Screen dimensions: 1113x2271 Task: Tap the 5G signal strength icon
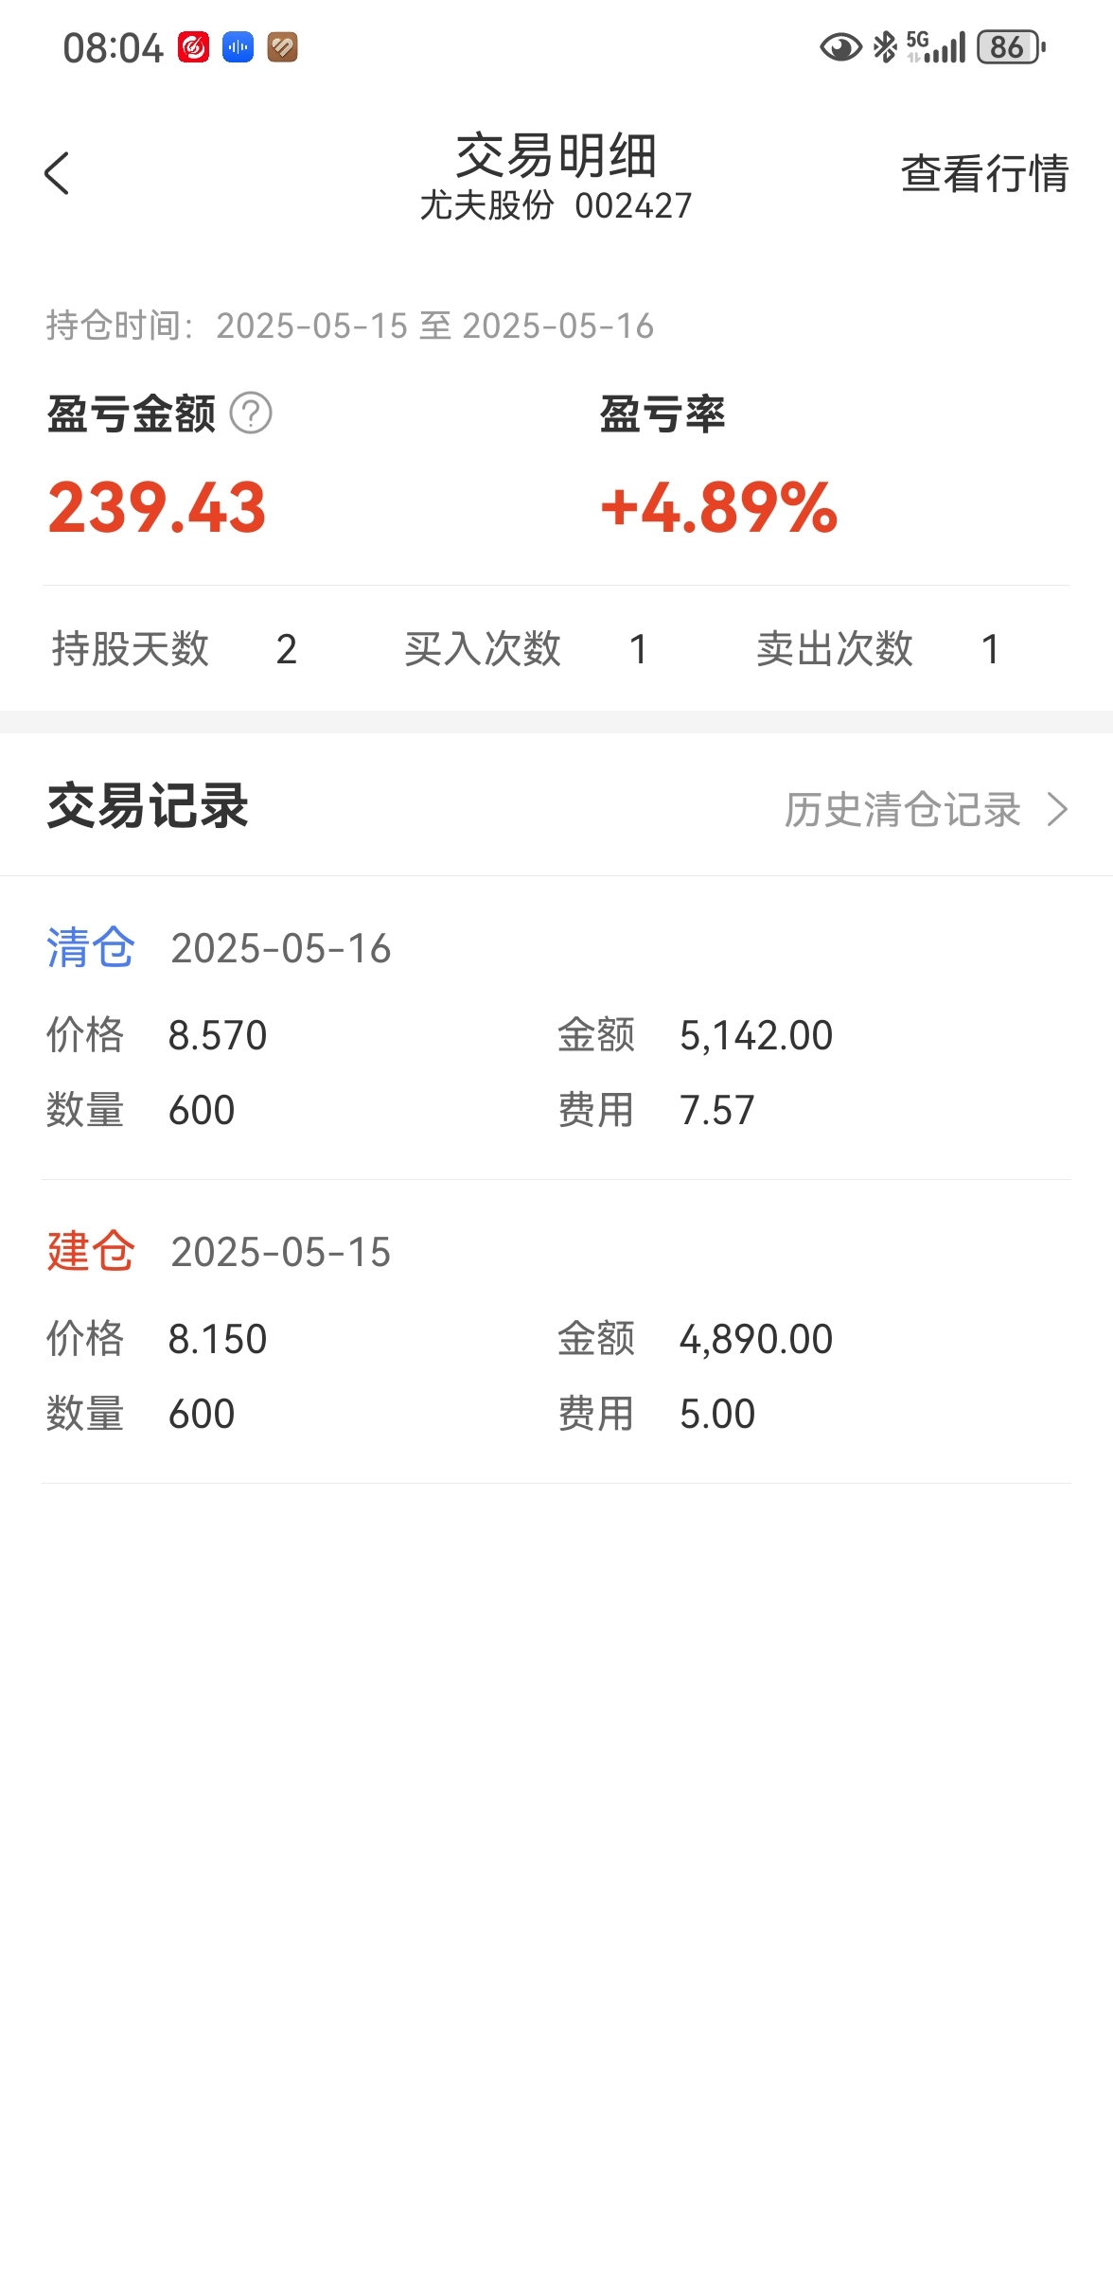tap(936, 47)
